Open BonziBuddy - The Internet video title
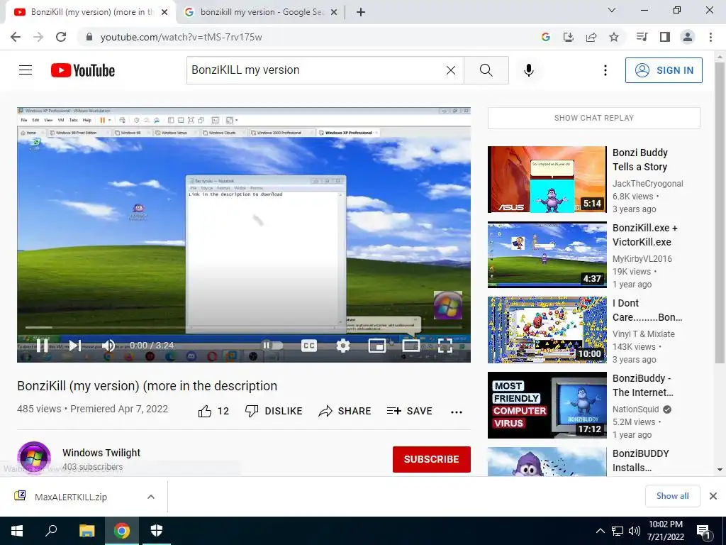The width and height of the screenshot is (726, 545). 642,385
